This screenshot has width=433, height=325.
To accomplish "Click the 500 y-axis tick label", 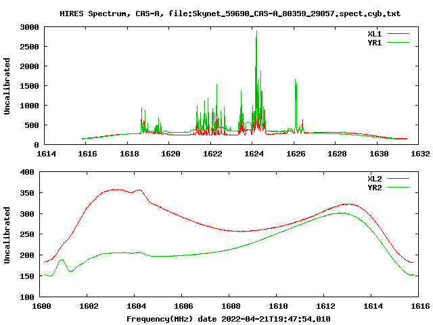I will (32, 125).
